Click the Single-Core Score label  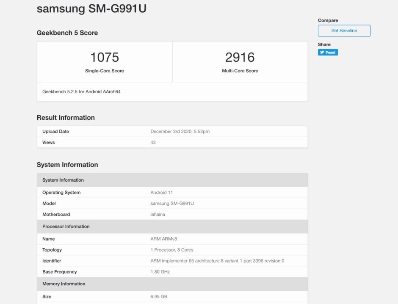coord(105,71)
